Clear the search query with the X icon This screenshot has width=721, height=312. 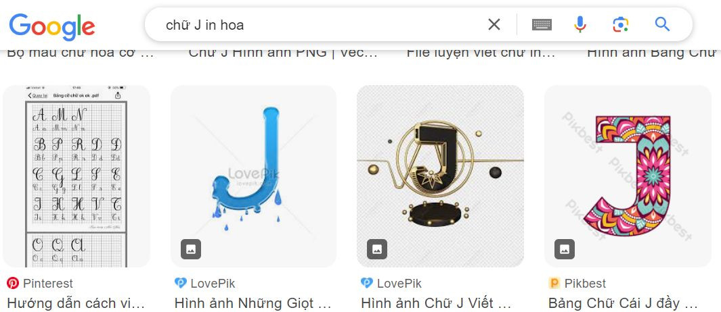click(x=494, y=24)
